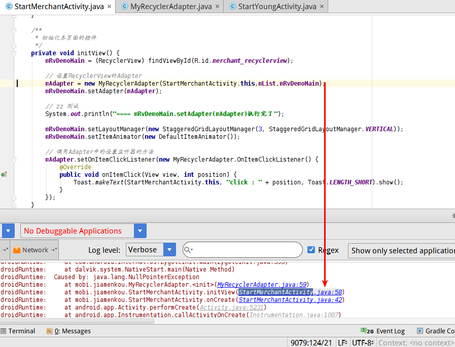Toggle the Regex checkbox
Screen dimensions: 455x347
[x=311, y=250]
